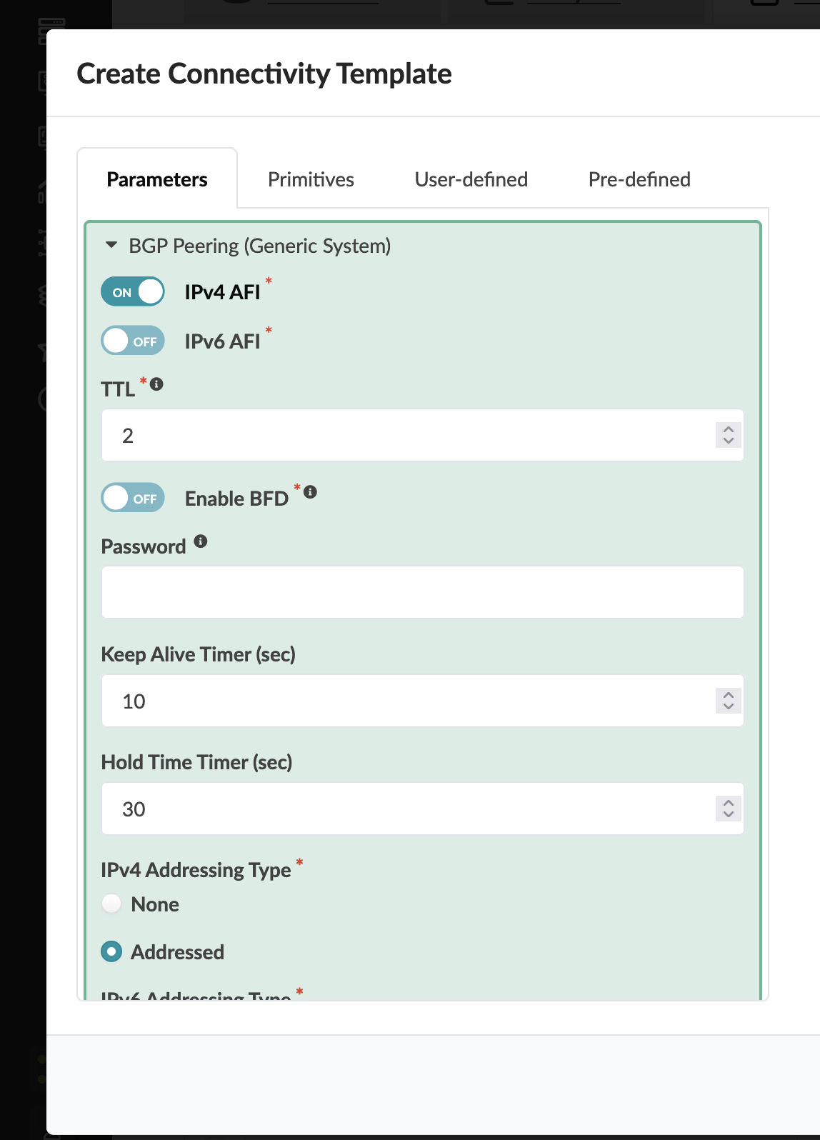Select None for IPv4 Addressing Type
Image resolution: width=820 pixels, height=1140 pixels.
click(112, 904)
